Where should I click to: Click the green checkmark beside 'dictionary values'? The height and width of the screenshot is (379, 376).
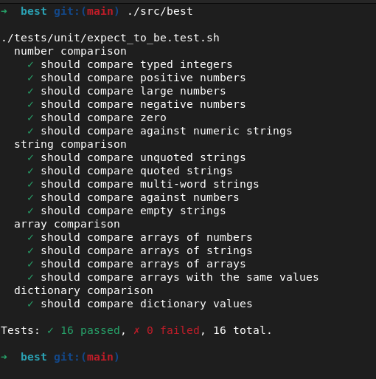30,304
